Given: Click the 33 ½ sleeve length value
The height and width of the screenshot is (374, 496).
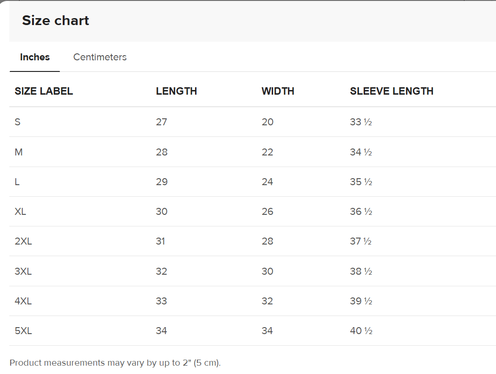Looking at the screenshot, I should tap(361, 122).
